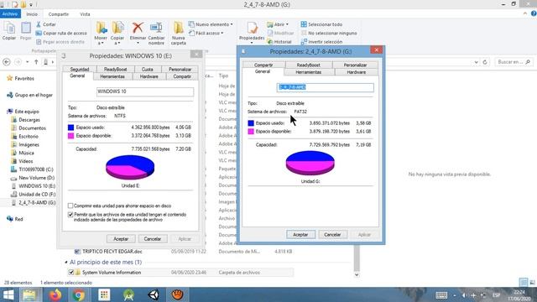Click the magenta Espacio disponible swatch for drive G
Image resolution: width=537 pixels, height=302 pixels.
click(251, 132)
